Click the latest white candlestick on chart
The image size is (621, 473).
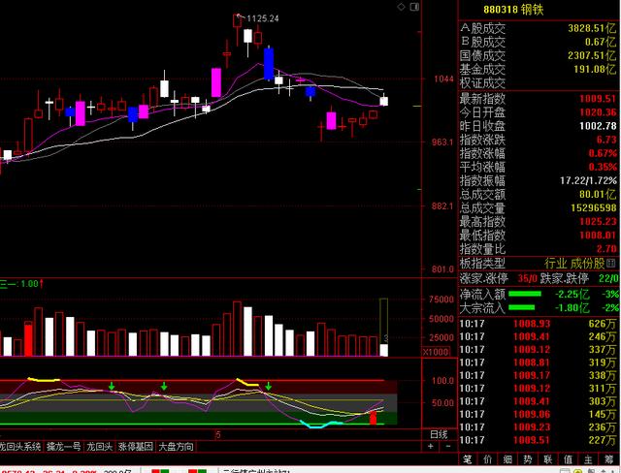(384, 101)
